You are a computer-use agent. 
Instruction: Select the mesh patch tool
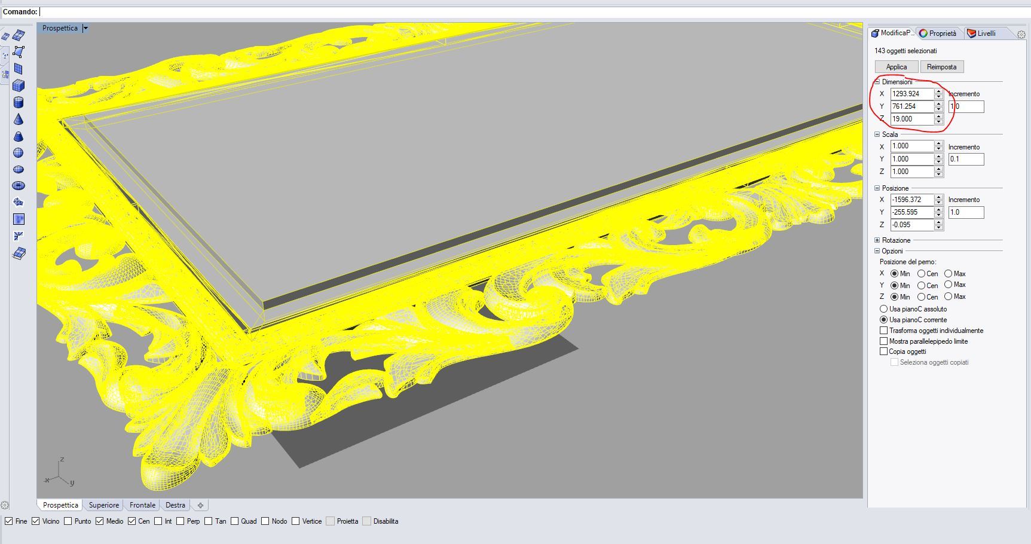coord(19,203)
